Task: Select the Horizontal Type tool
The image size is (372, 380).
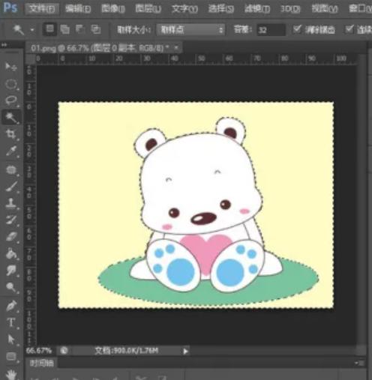Action: (11, 322)
